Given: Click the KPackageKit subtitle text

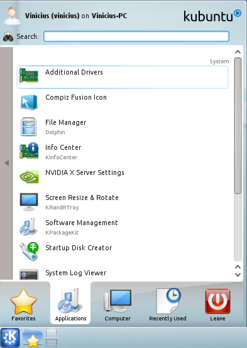Looking at the screenshot, I should (x=62, y=233).
